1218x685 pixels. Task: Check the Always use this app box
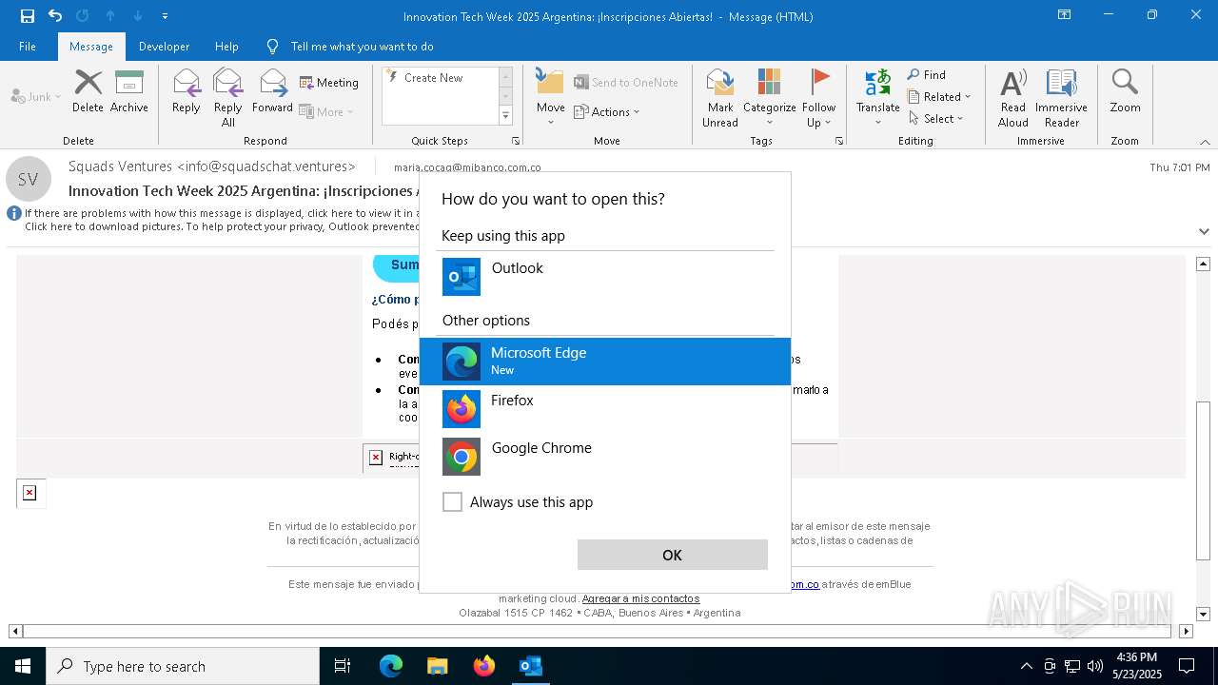pyautogui.click(x=453, y=502)
